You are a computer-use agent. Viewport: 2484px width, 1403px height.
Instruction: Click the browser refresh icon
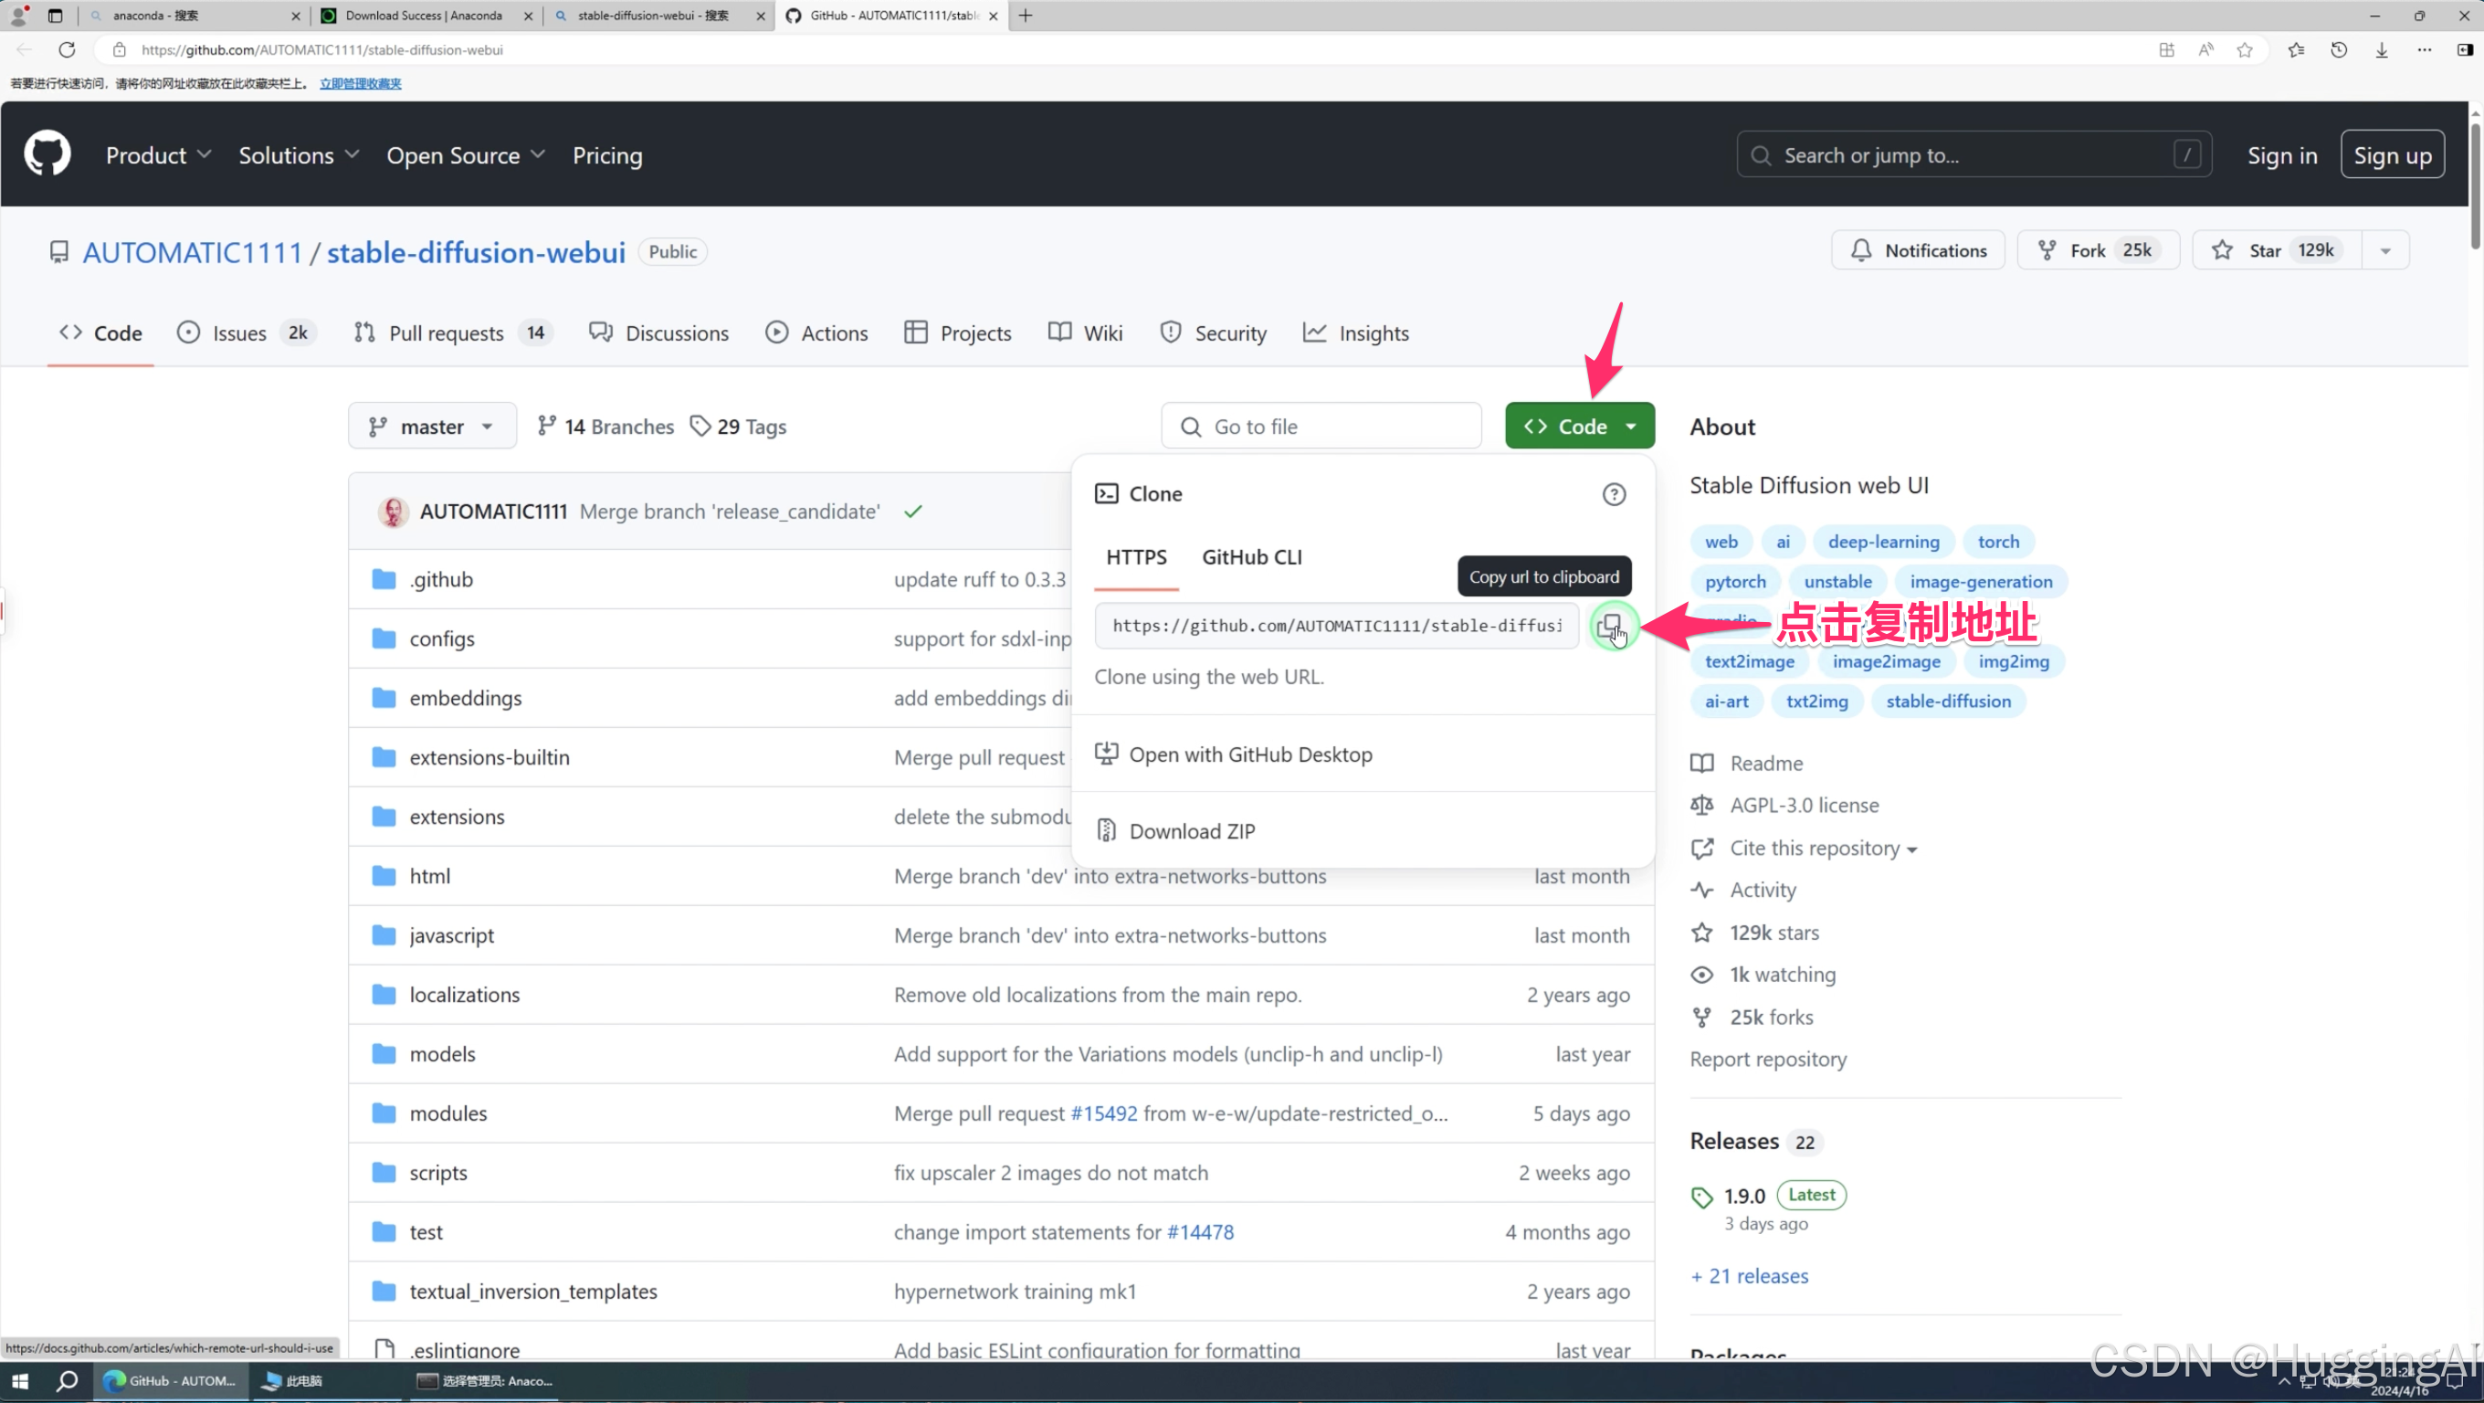point(67,49)
